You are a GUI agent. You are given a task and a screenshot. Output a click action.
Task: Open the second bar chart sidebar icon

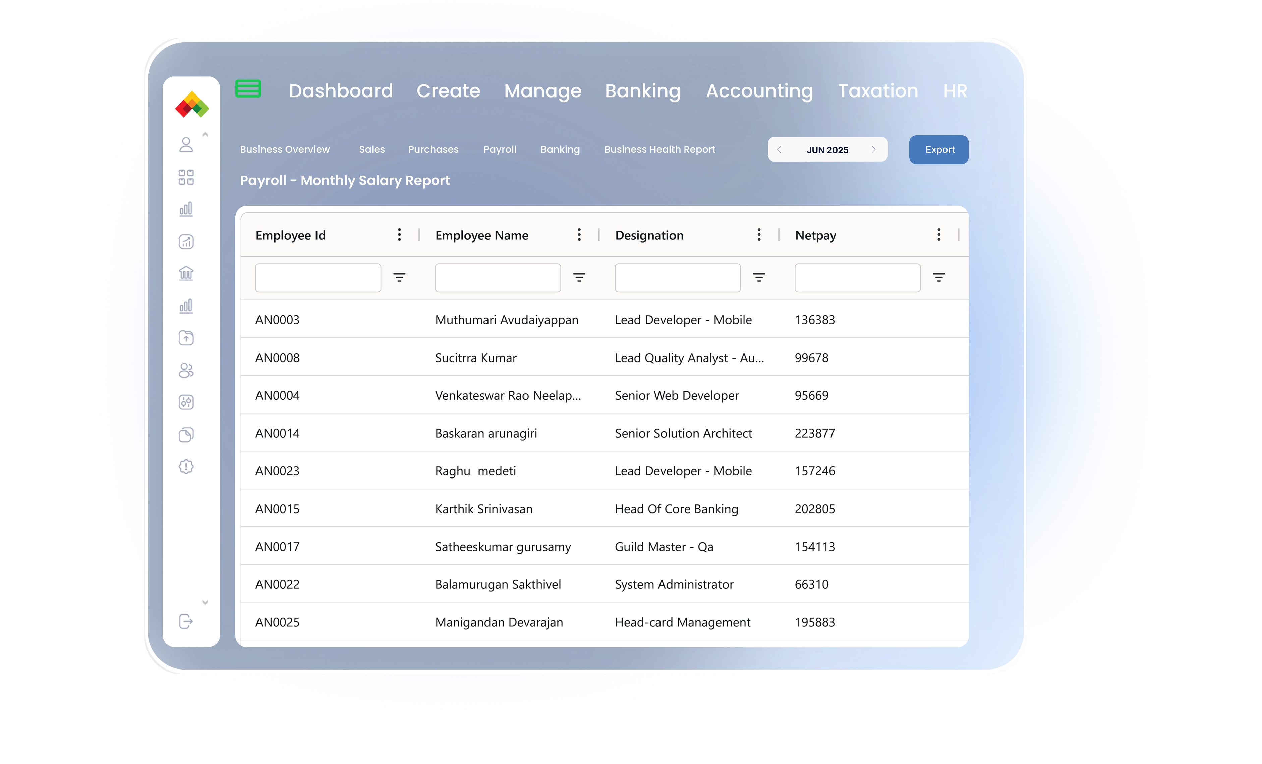tap(186, 306)
